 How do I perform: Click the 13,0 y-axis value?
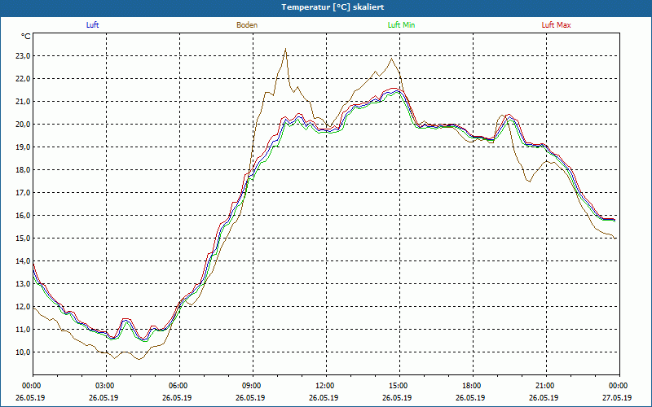(23, 284)
